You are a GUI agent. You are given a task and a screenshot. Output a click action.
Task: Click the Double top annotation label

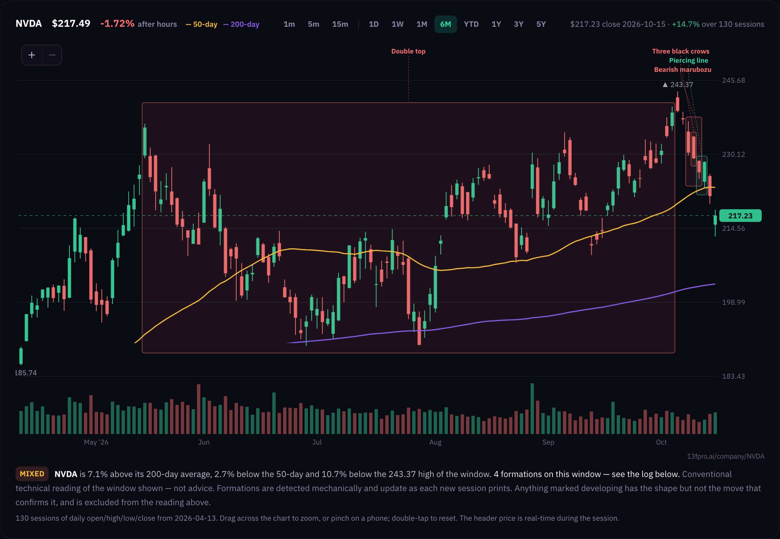[x=408, y=51]
